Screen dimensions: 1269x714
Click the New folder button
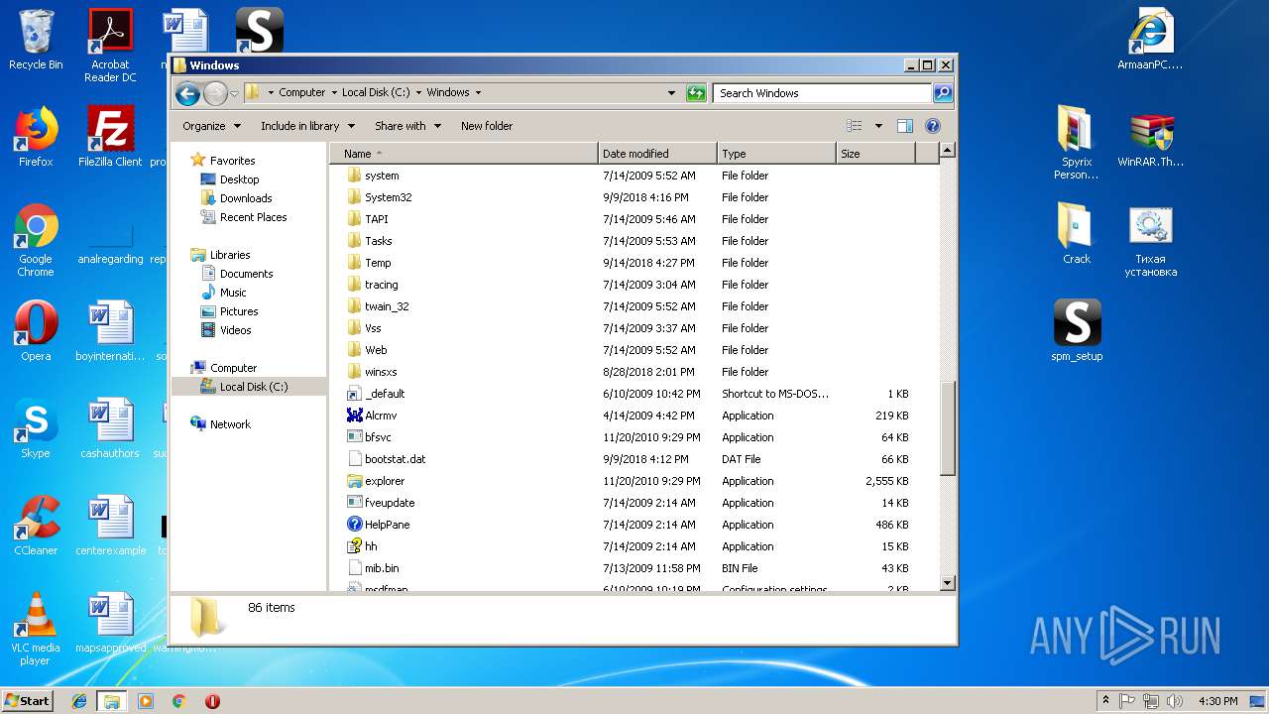[x=487, y=126]
